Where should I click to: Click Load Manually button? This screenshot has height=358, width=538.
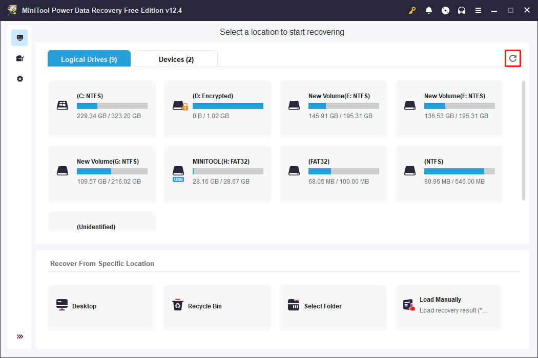(x=449, y=308)
